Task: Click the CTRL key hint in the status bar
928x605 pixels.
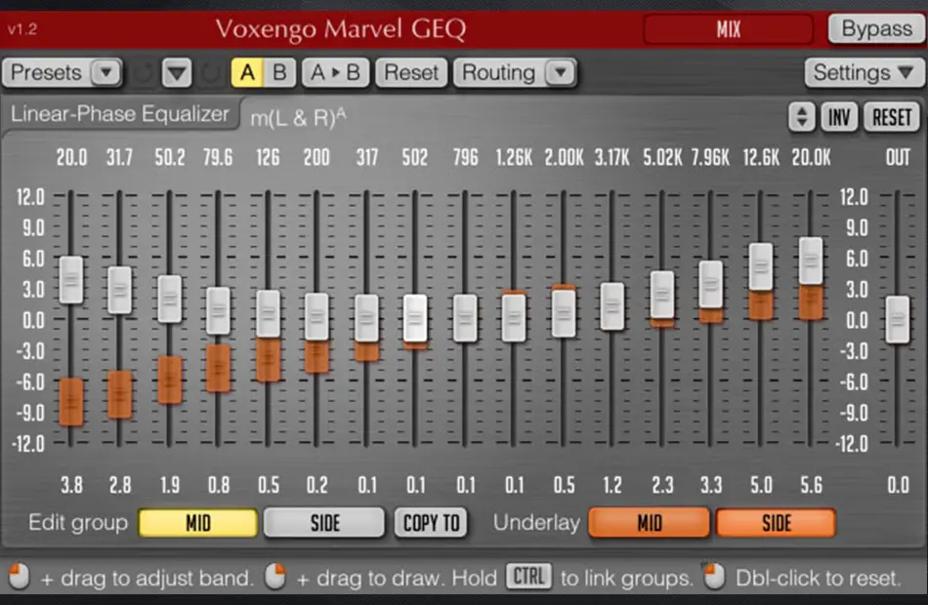Action: tap(528, 576)
